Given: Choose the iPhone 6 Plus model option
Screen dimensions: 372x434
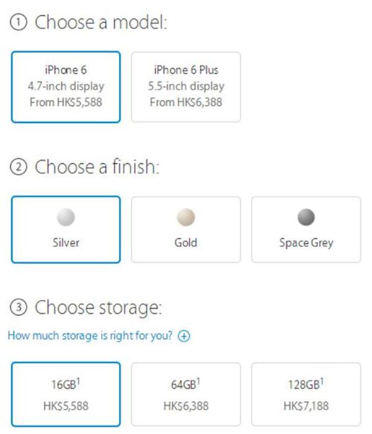Looking at the screenshot, I should pos(186,87).
